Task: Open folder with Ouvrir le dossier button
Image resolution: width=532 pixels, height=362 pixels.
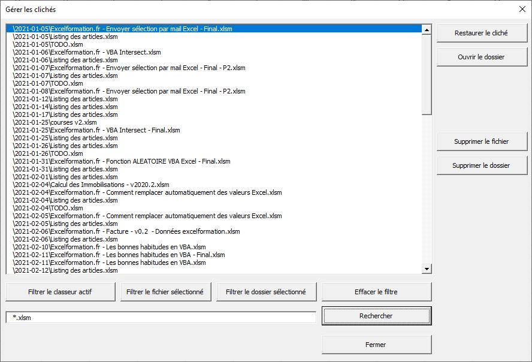Action: coord(481,58)
